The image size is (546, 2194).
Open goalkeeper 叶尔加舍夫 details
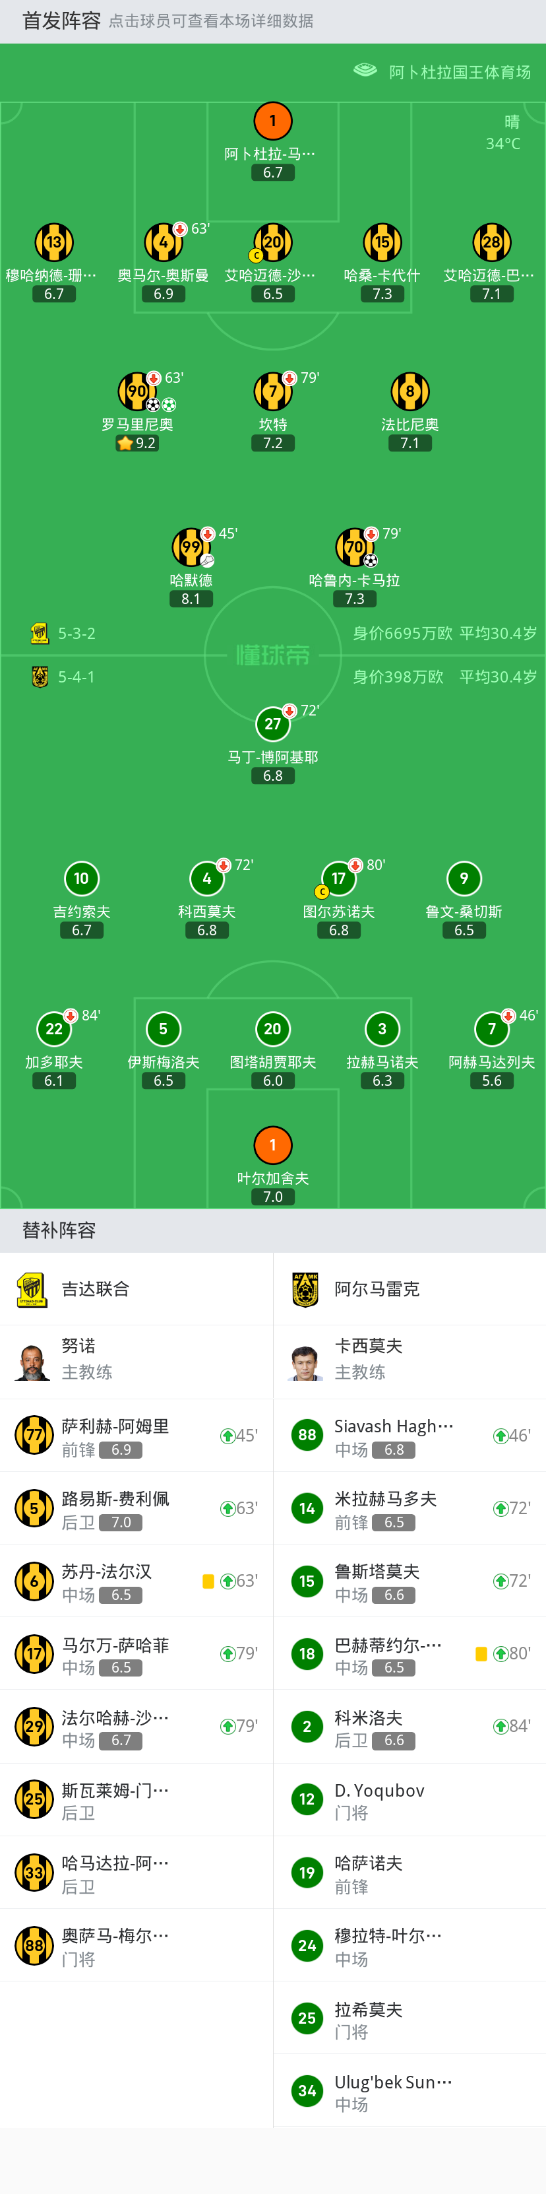click(272, 1146)
